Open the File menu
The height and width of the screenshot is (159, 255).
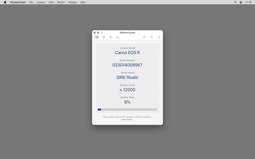coord(31,2)
